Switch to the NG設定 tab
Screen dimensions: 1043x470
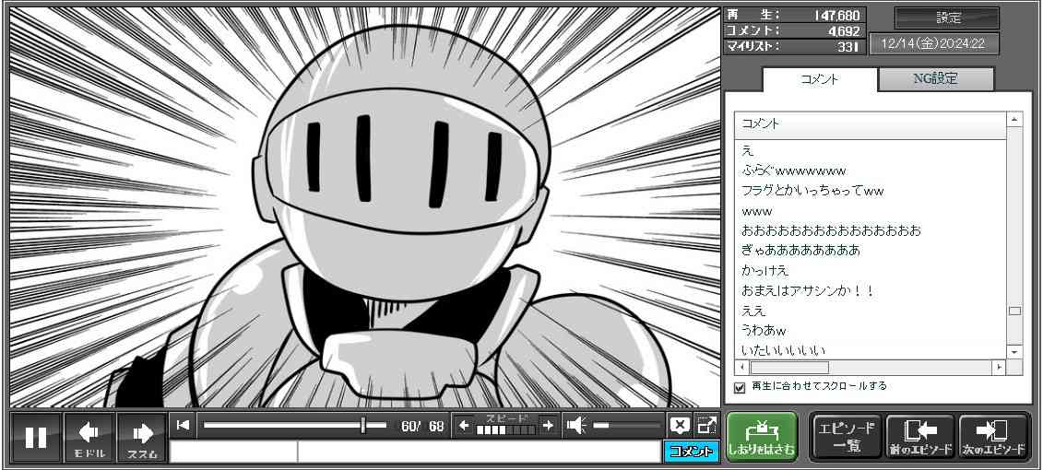pyautogui.click(x=935, y=79)
